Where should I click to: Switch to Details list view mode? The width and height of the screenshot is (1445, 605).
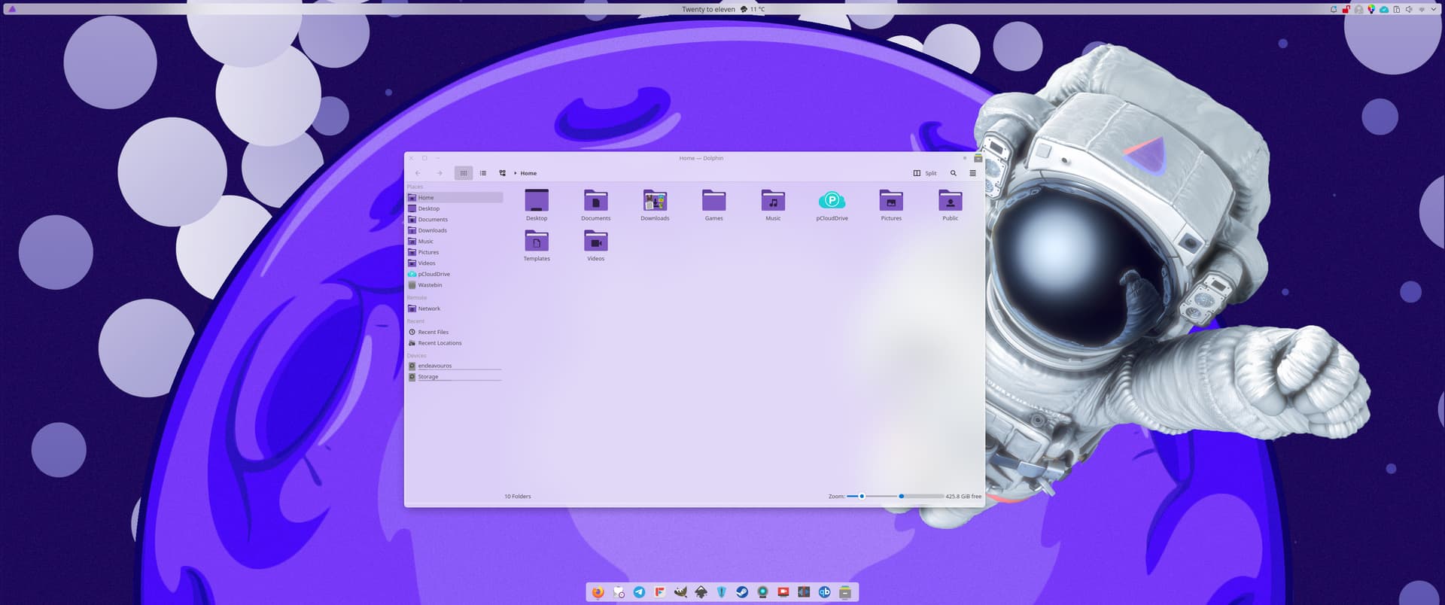[x=482, y=173]
